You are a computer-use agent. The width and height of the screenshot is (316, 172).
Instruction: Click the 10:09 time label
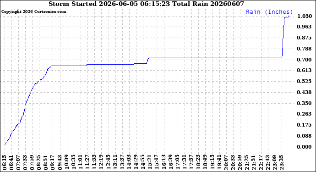click(66, 163)
